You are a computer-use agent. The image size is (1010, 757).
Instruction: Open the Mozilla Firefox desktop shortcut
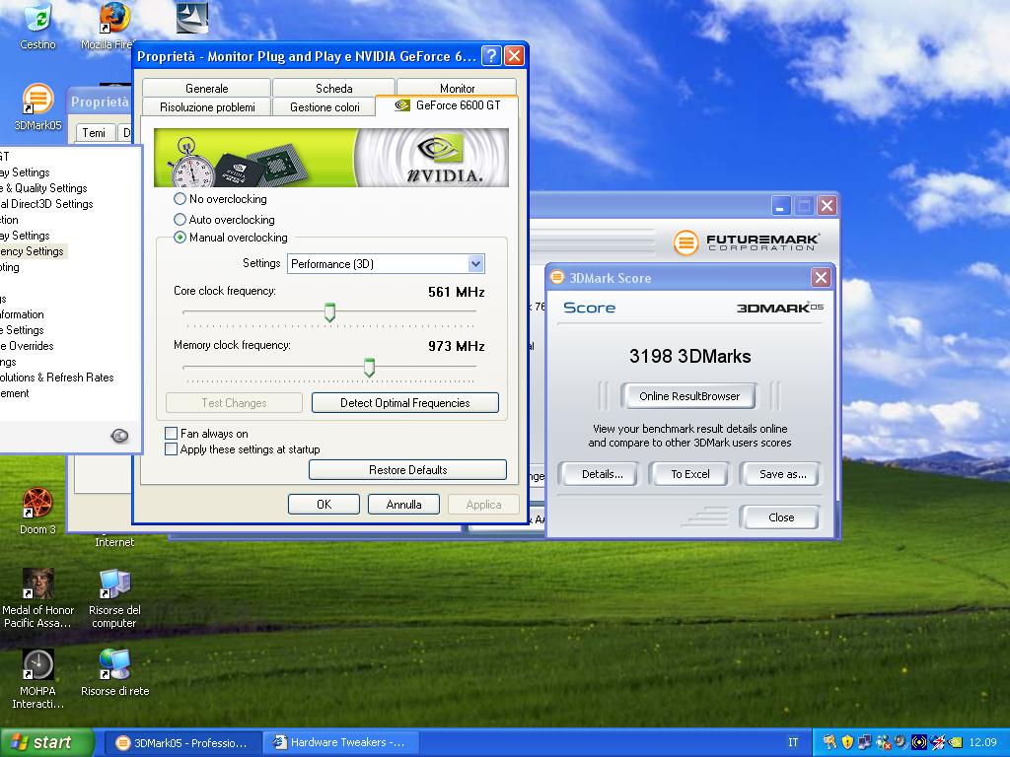[114, 26]
